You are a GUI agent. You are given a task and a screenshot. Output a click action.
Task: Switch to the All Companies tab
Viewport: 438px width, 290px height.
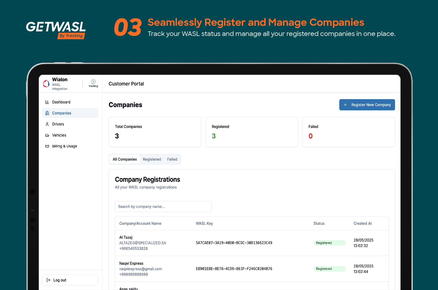coord(125,159)
